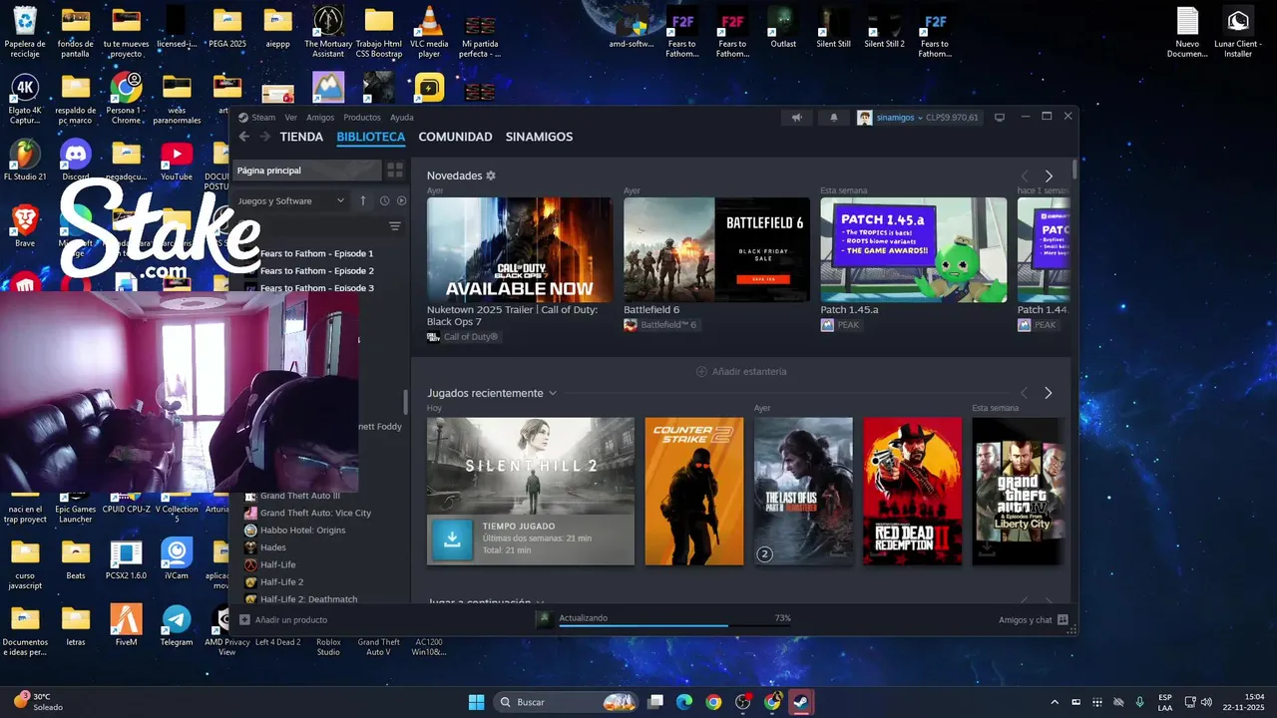Screen dimensions: 1277x718
Task: Click Añadir estantería
Action: tap(741, 371)
